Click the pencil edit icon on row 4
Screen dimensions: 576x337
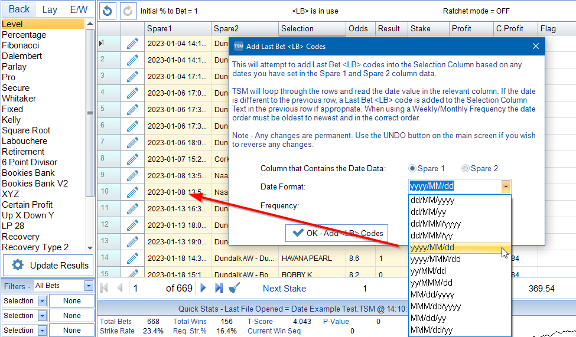(132, 93)
